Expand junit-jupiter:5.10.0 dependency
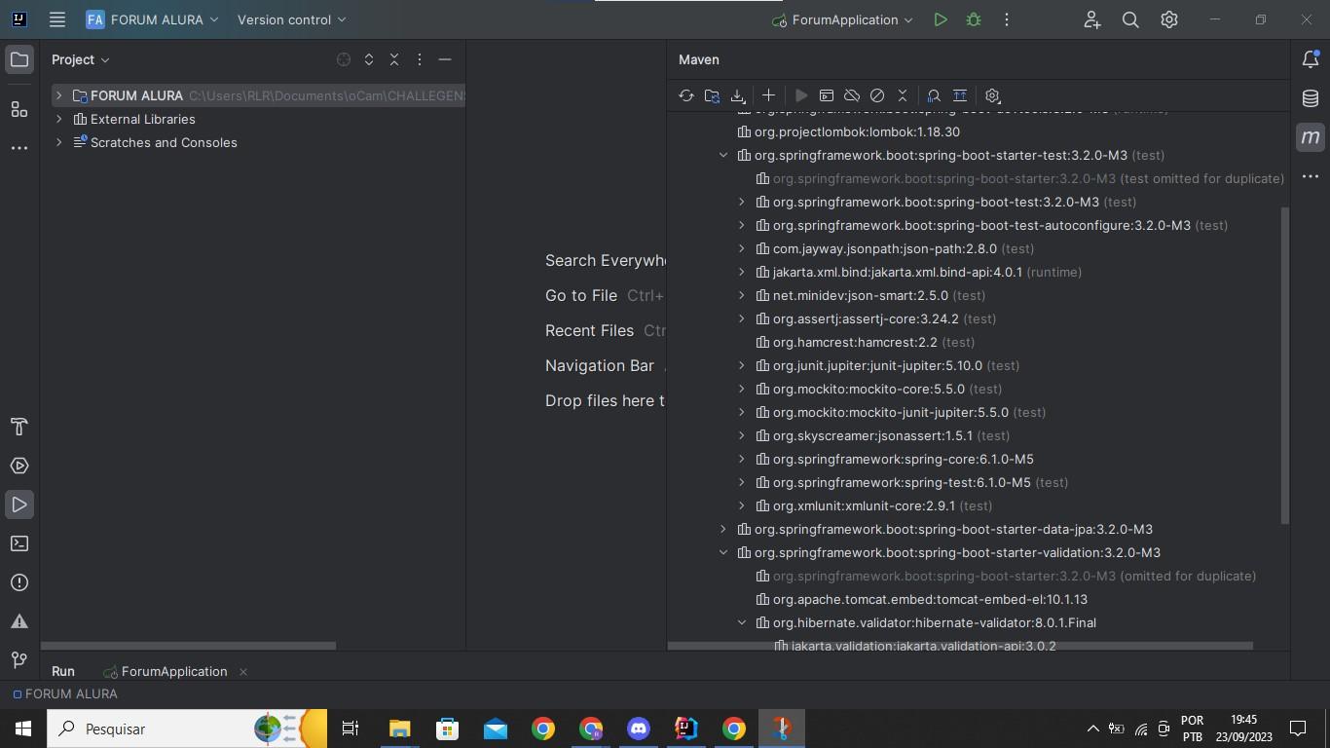This screenshot has width=1330, height=748. pyautogui.click(x=742, y=365)
